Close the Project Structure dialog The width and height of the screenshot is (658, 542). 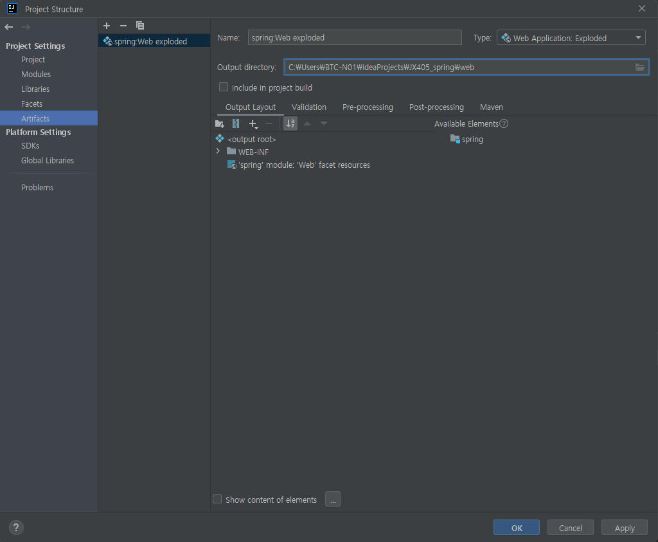642,8
